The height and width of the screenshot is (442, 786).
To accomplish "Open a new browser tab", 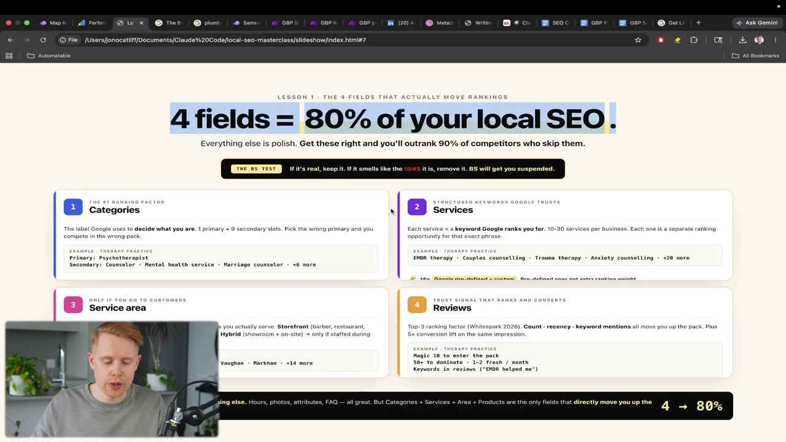I will (698, 23).
